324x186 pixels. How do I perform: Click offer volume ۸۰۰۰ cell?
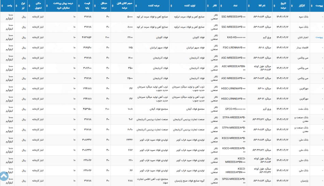pos(122,27)
